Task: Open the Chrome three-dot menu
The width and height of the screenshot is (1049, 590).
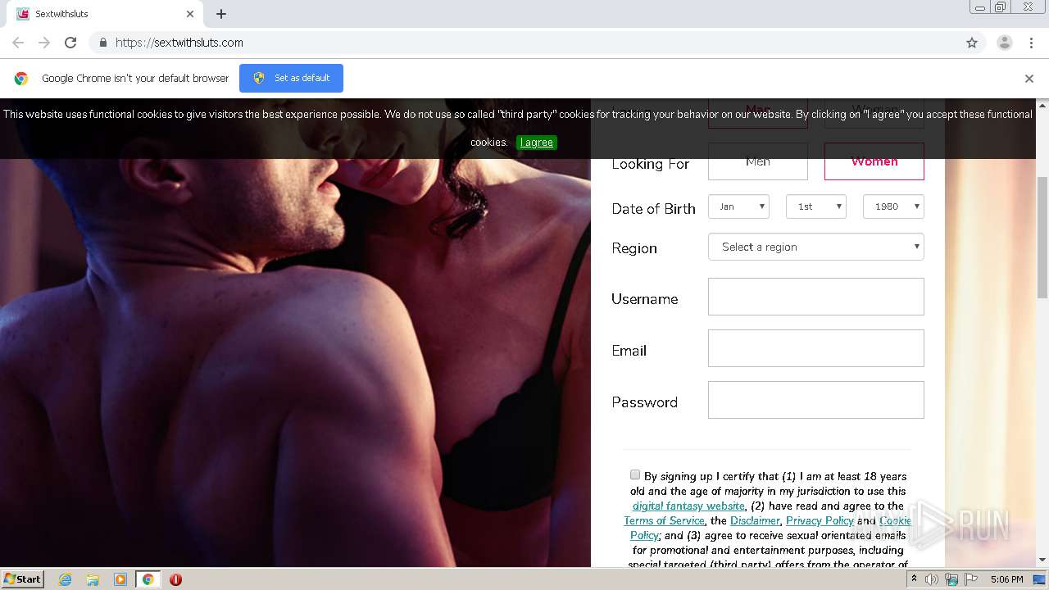Action: (x=1031, y=43)
